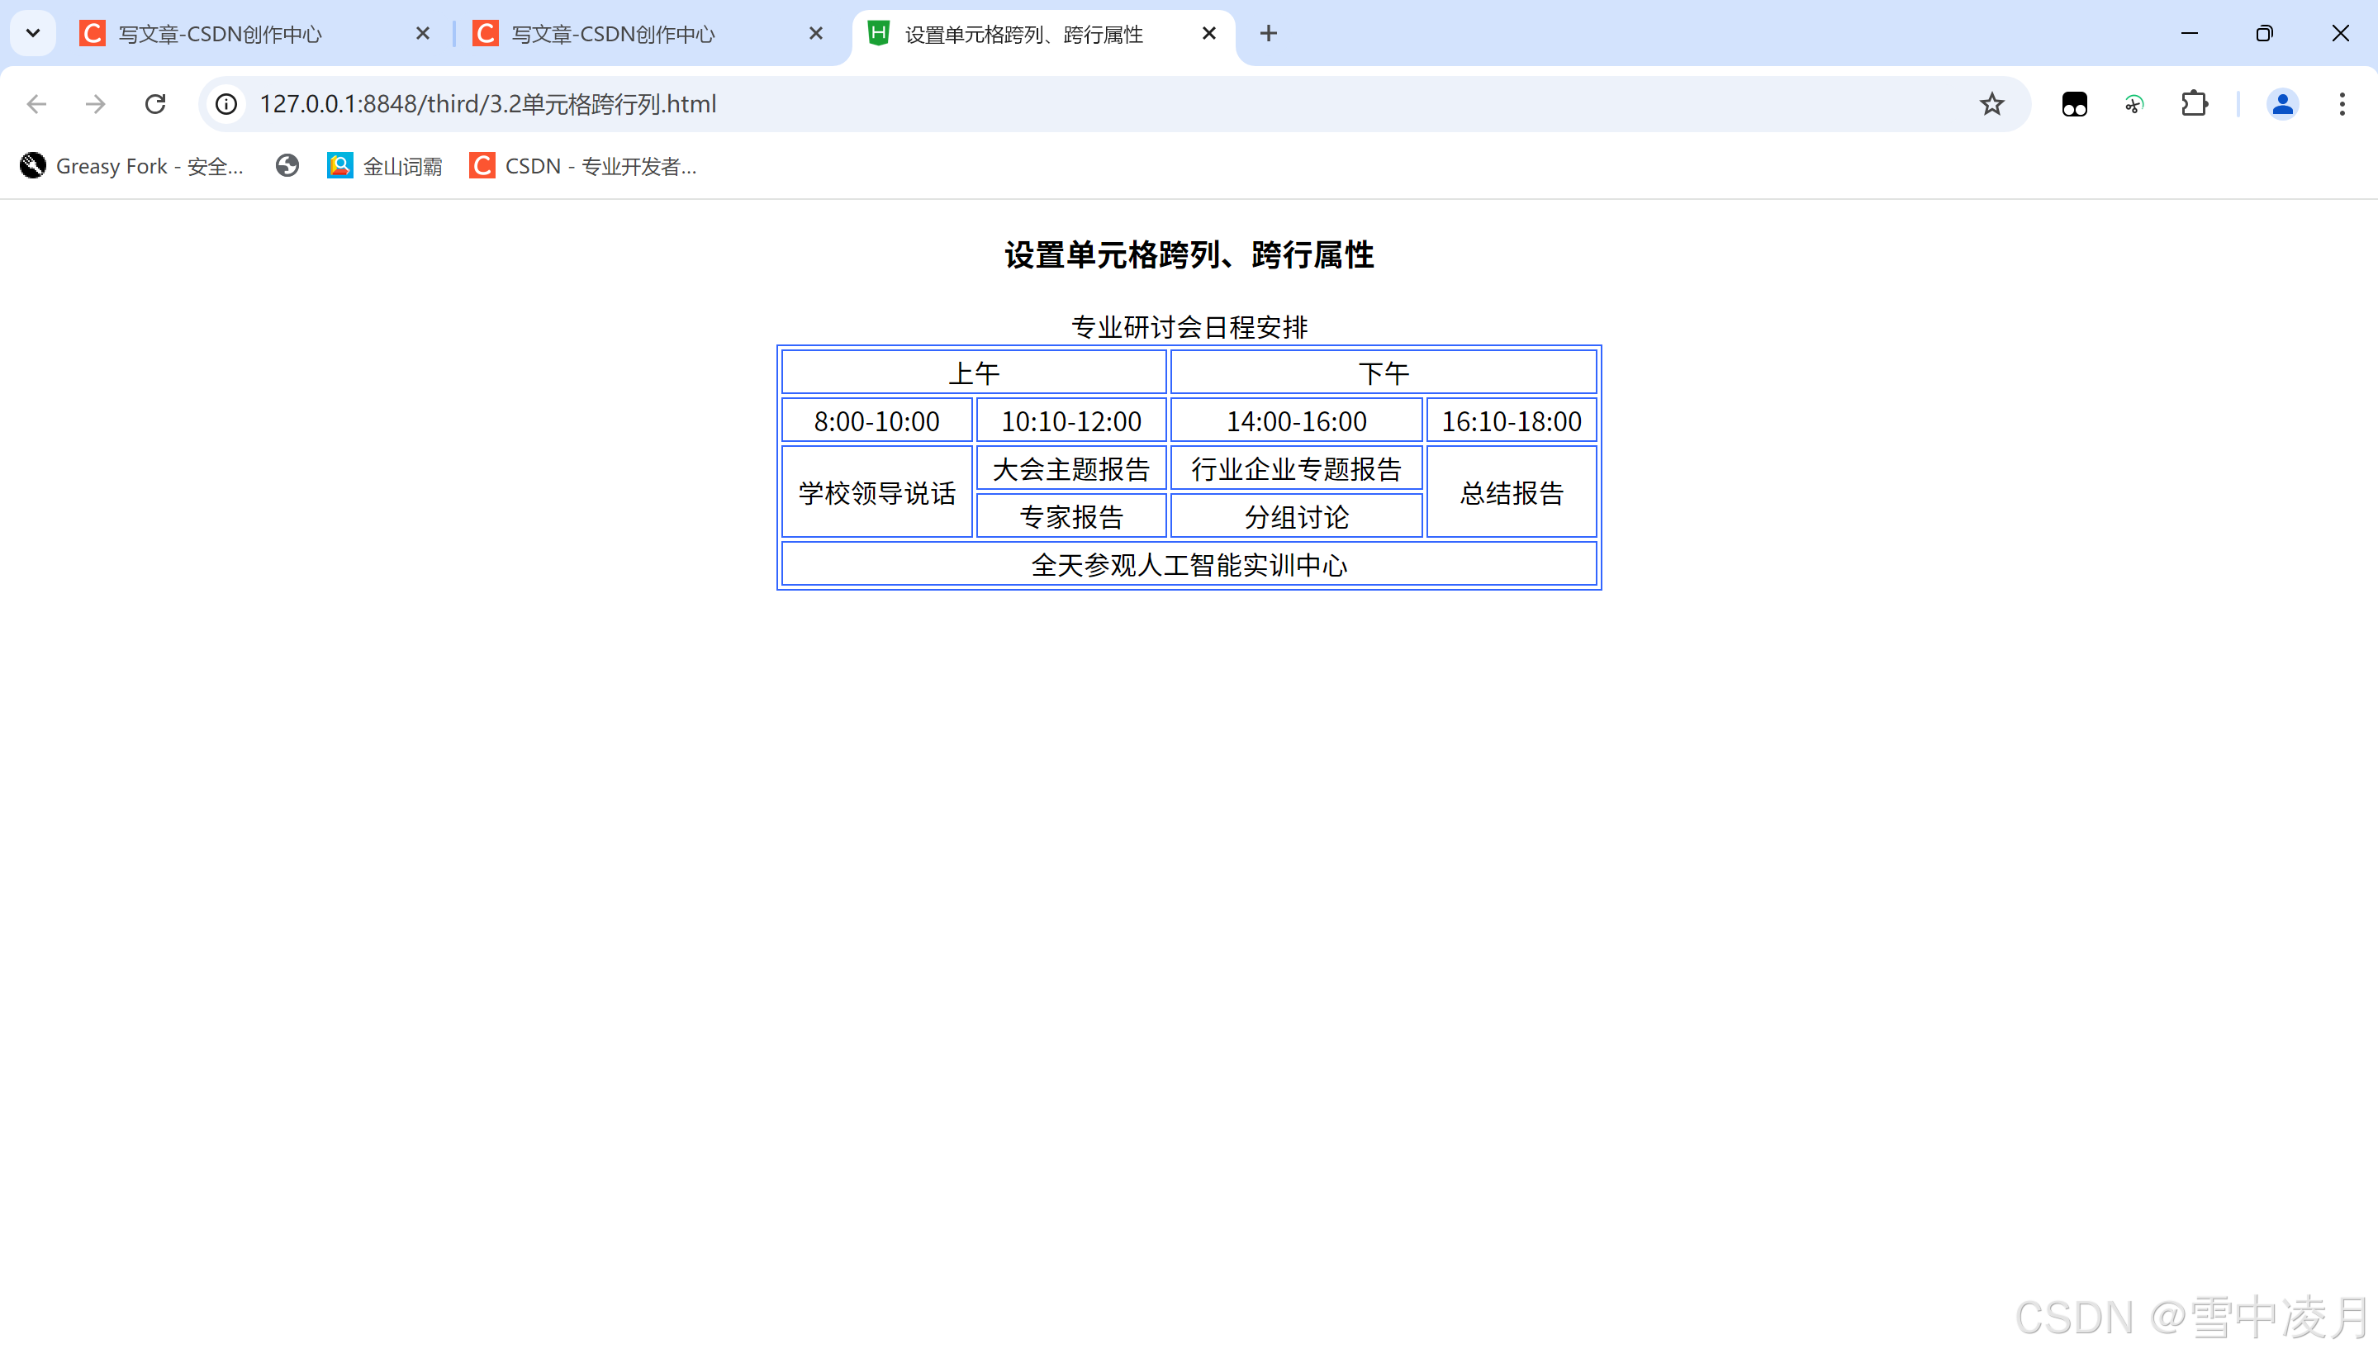Bookmark this page with star icon
Viewport: 2378px width, 1358px height.
1992,103
